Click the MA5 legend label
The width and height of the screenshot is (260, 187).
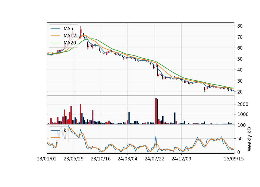click(x=68, y=29)
